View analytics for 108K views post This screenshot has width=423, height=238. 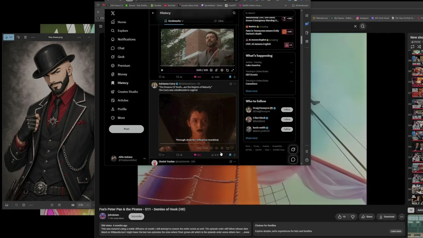coord(215,77)
